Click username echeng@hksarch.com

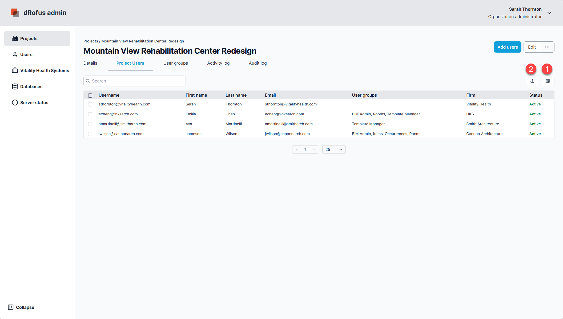(118, 114)
